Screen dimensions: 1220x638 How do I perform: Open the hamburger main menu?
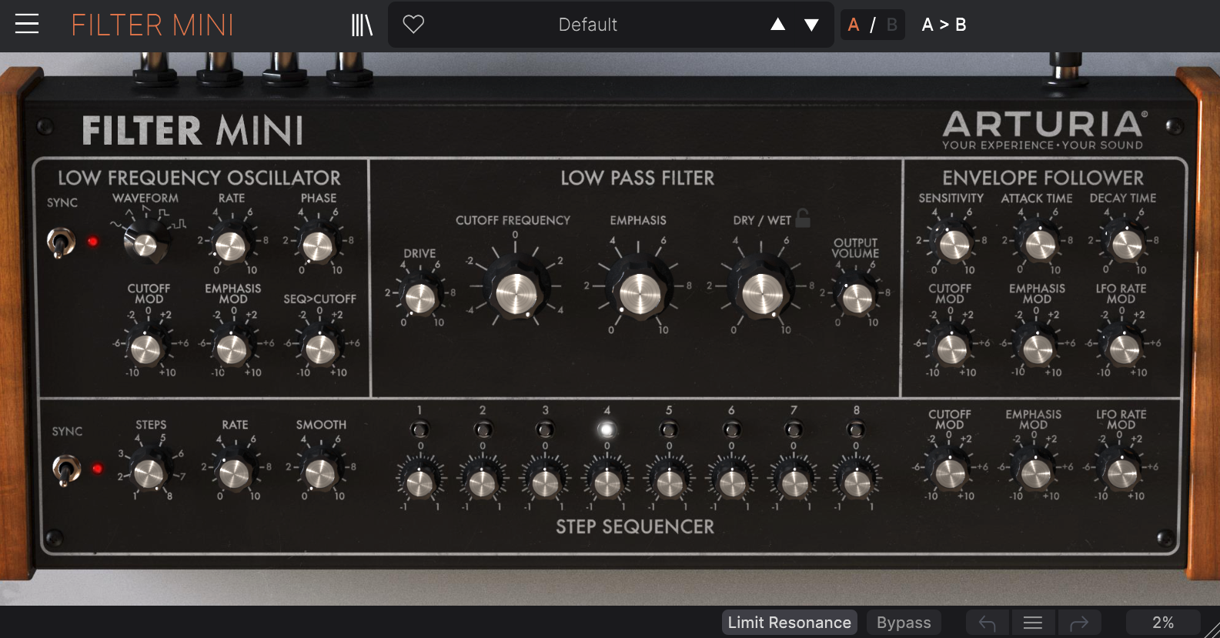coord(27,25)
